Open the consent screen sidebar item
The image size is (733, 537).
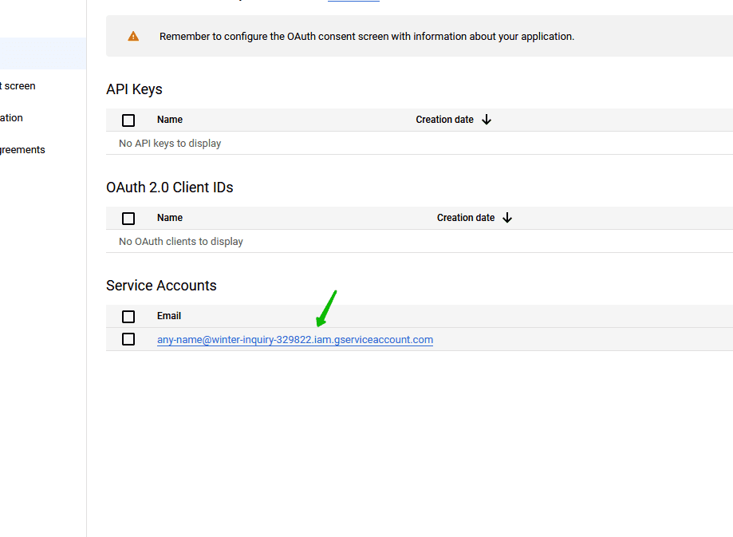19,86
